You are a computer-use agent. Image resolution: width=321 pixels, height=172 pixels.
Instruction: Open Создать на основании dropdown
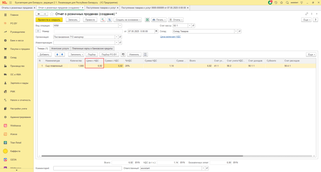[128, 20]
